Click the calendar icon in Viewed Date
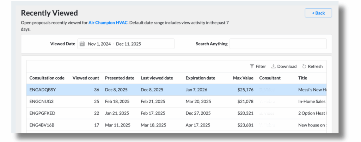The height and width of the screenshot is (142, 361). [x=82, y=44]
